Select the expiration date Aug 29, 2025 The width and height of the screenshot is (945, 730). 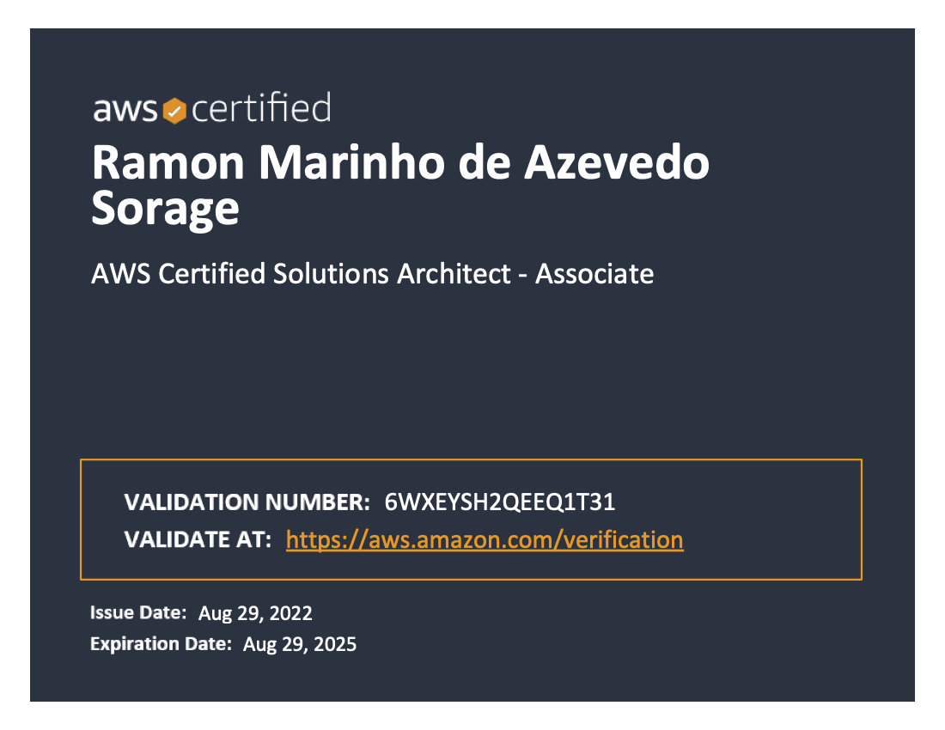coord(300,644)
